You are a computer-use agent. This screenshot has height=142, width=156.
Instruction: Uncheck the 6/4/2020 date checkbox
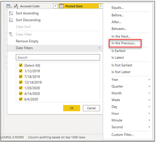(x=21, y=99)
